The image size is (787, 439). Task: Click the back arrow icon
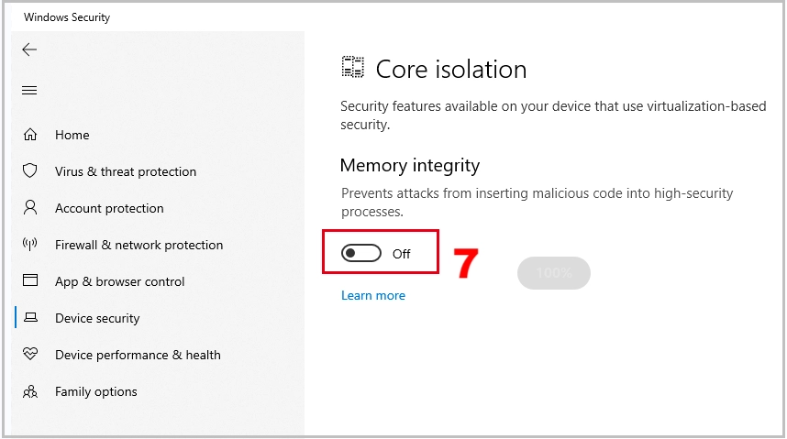coord(29,49)
